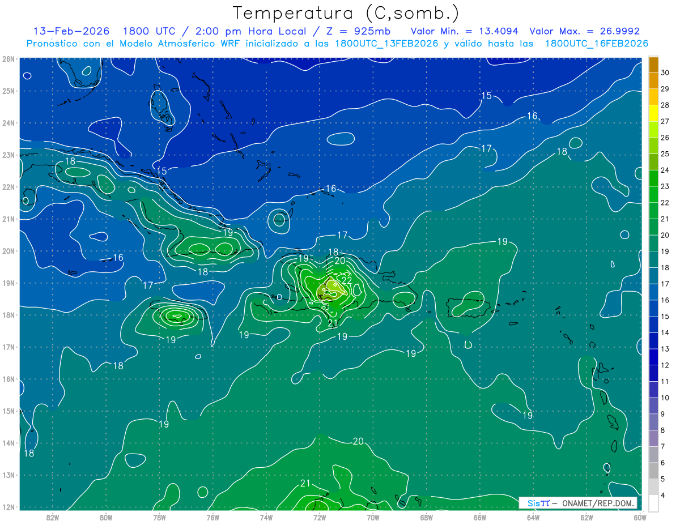Click the yellow 27 degree legend swatch
The height and width of the screenshot is (525, 680).
[x=653, y=114]
